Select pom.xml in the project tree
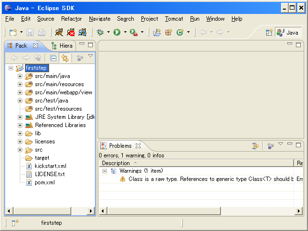 click(45, 182)
